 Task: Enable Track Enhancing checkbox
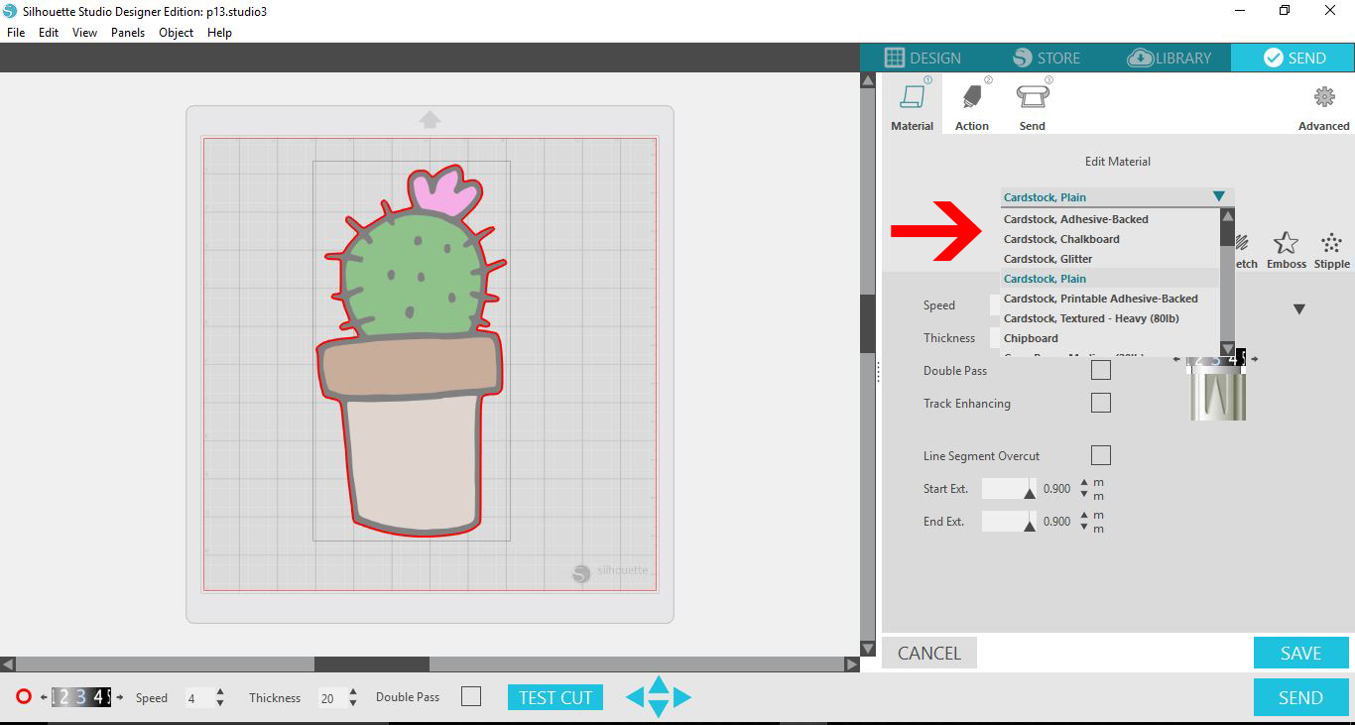1100,403
